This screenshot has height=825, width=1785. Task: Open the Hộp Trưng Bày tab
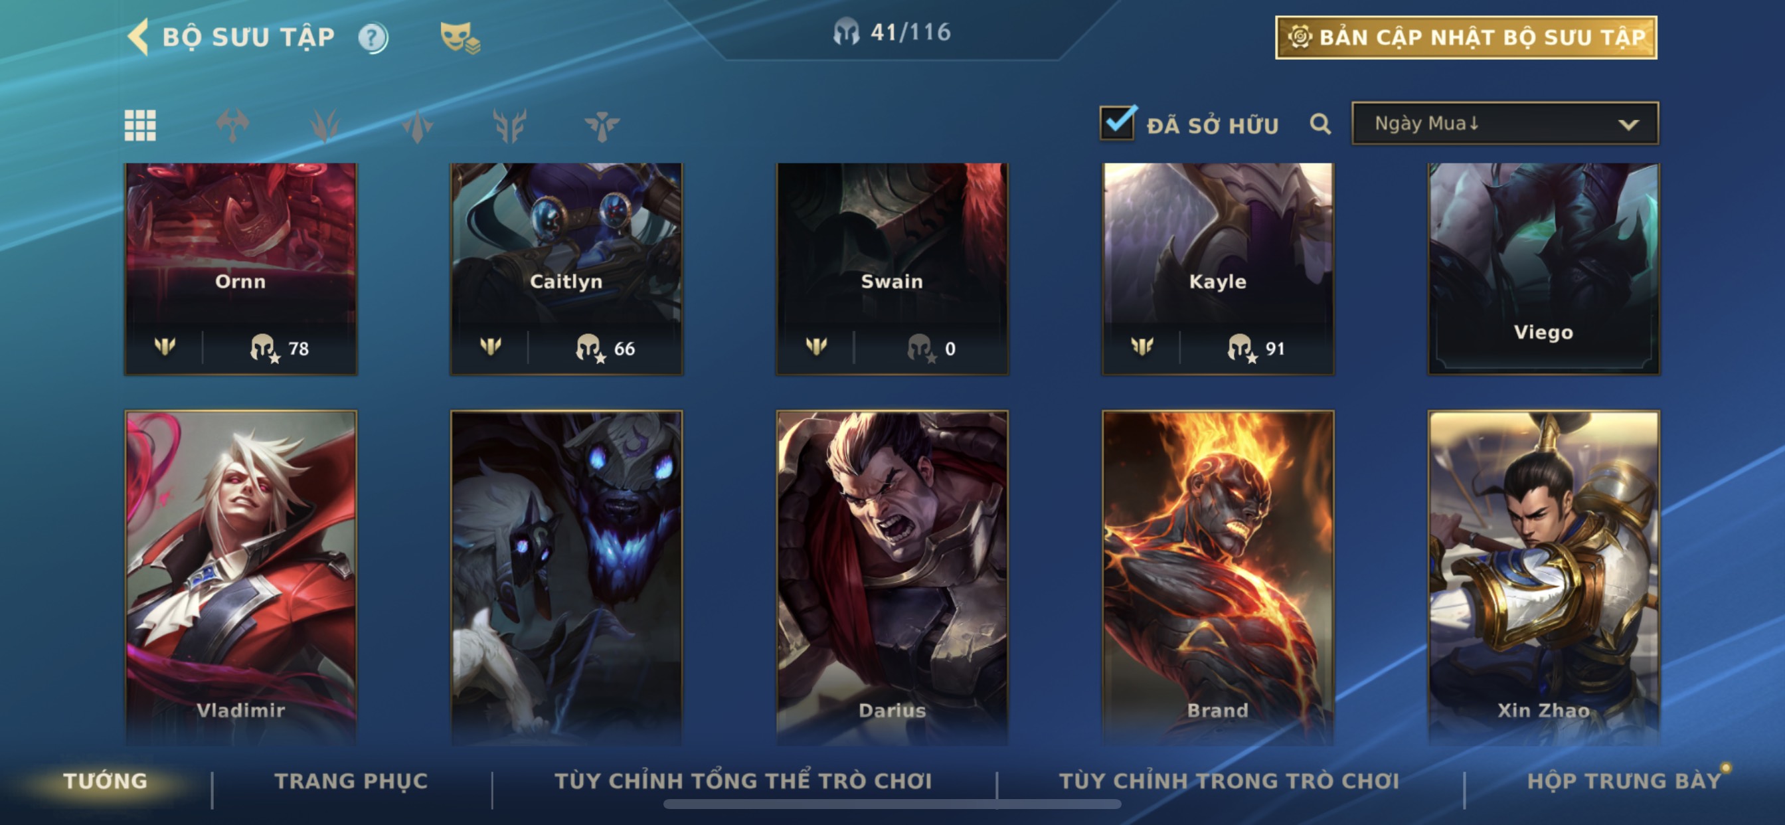1624,780
